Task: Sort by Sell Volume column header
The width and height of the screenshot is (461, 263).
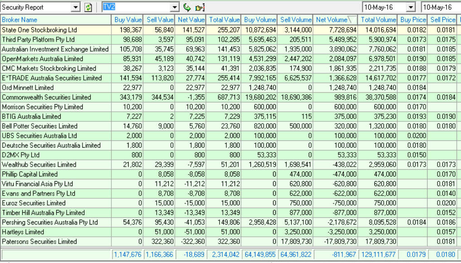Action: [295, 19]
